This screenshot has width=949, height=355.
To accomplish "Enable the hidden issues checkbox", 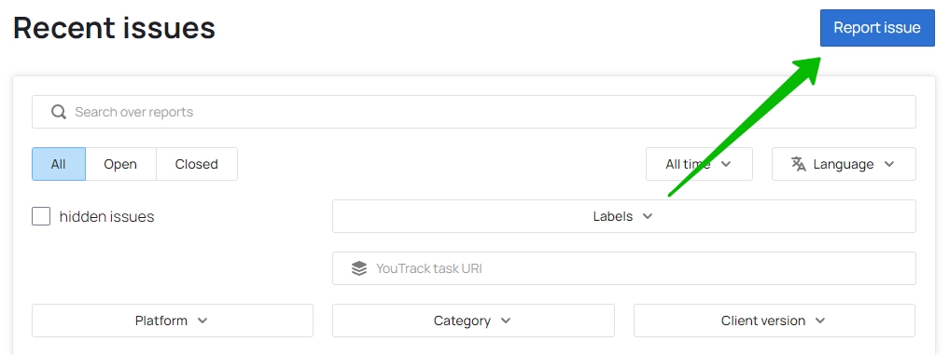I will click(41, 216).
